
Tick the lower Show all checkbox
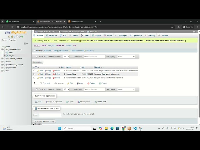coord(37,89)
